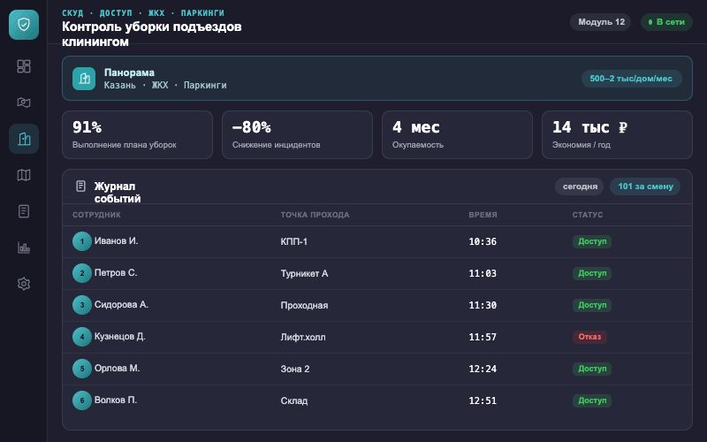Screen dimensions: 707x442
Task: Click the Доступ status for Петров С.
Action: (592, 273)
